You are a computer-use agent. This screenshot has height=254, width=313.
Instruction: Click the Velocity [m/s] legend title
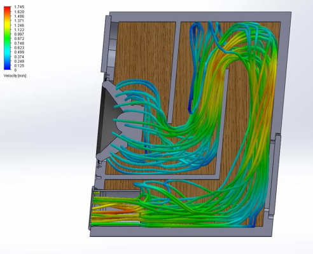click(15, 76)
